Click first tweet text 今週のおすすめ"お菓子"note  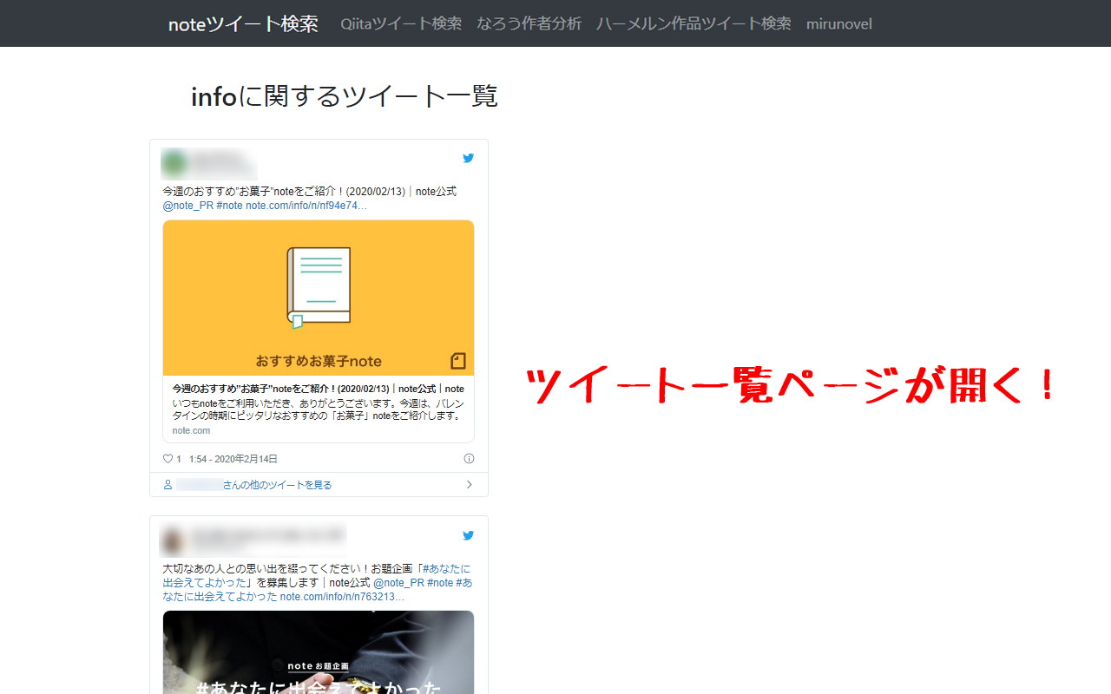click(x=309, y=192)
